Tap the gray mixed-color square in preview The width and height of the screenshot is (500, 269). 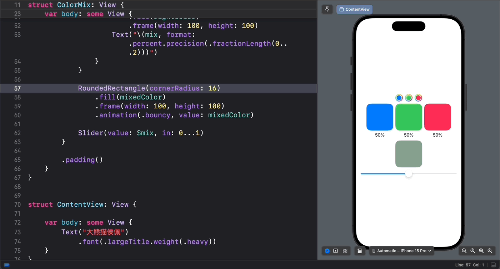click(x=409, y=154)
